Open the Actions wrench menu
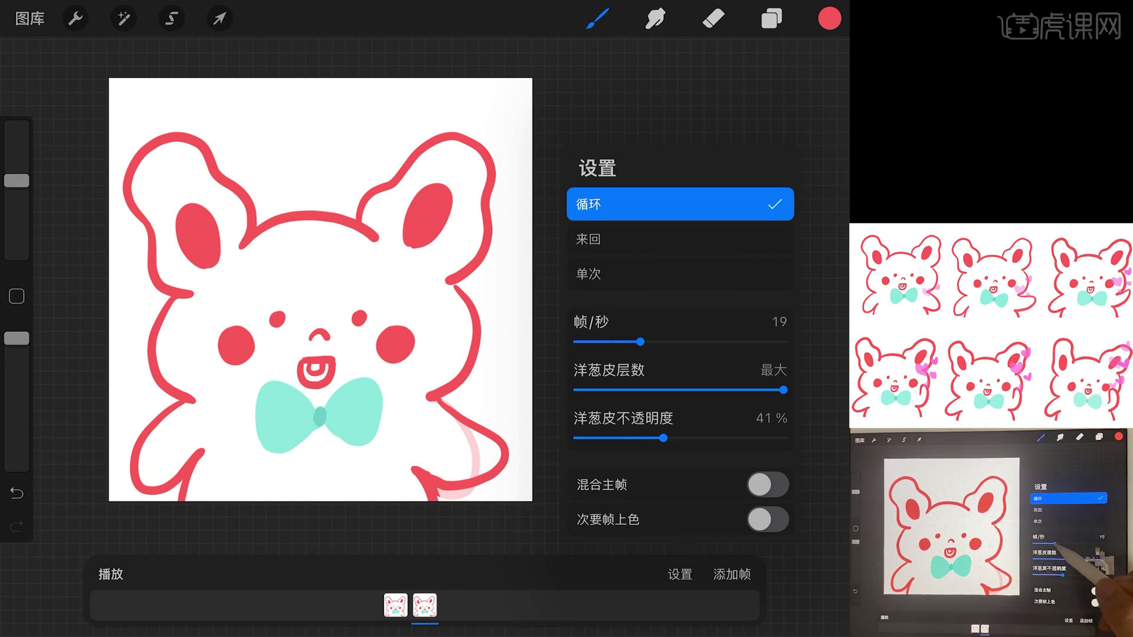This screenshot has height=637, width=1133. (x=76, y=18)
